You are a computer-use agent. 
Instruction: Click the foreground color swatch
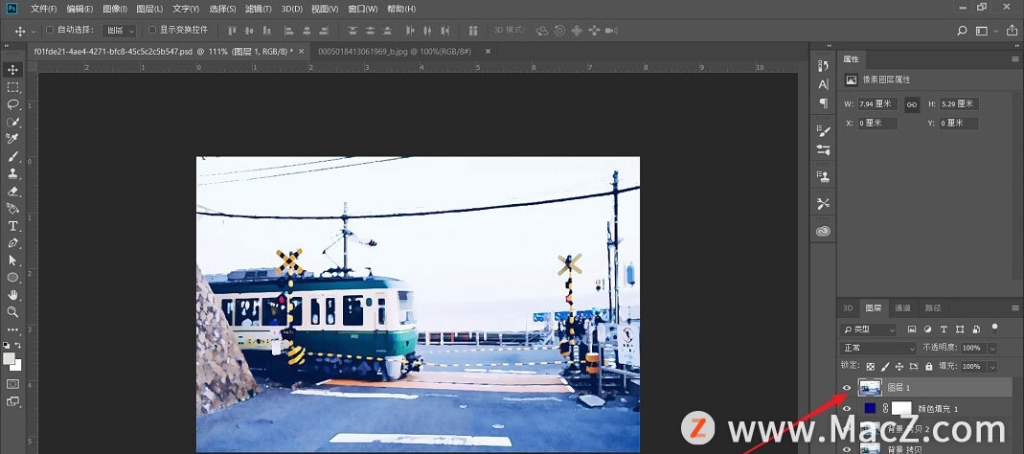(x=10, y=359)
